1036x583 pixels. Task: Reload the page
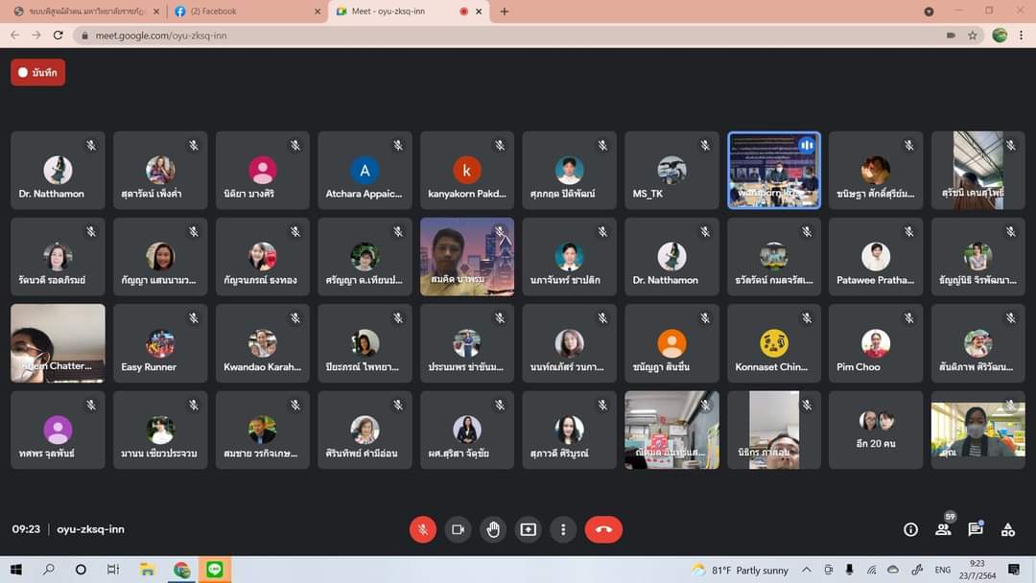pos(59,35)
